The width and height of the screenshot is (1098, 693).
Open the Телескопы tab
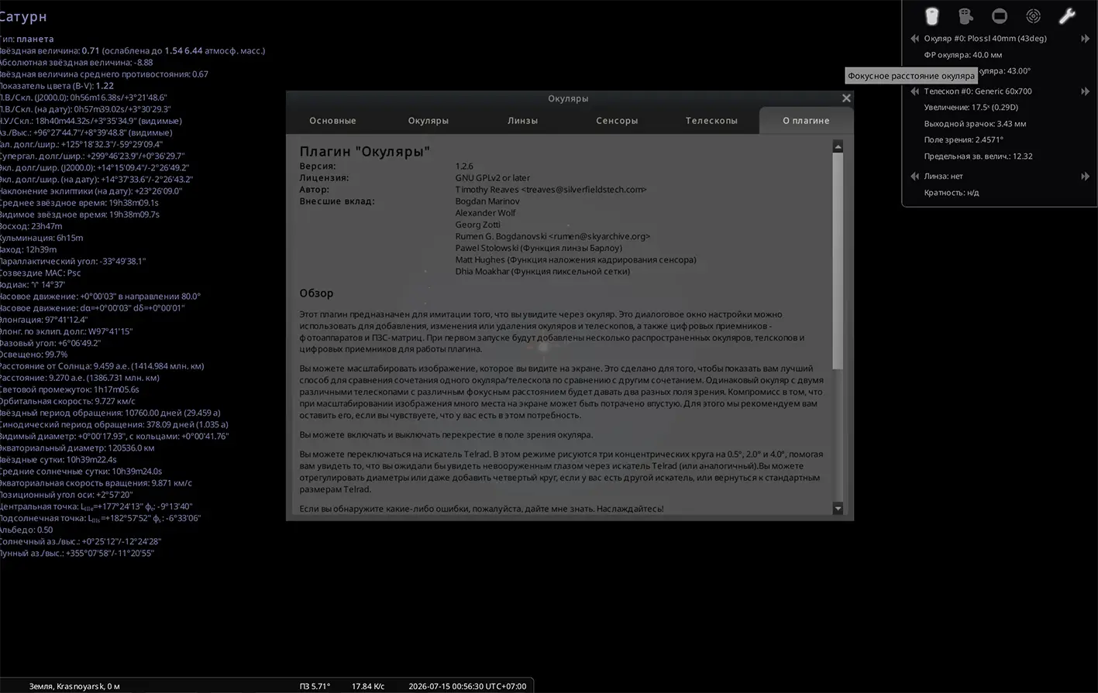pos(711,121)
